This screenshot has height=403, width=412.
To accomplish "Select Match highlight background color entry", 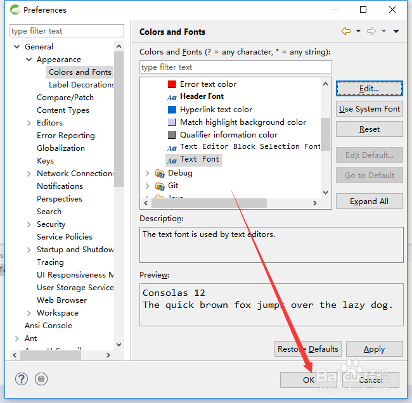I will tap(243, 122).
